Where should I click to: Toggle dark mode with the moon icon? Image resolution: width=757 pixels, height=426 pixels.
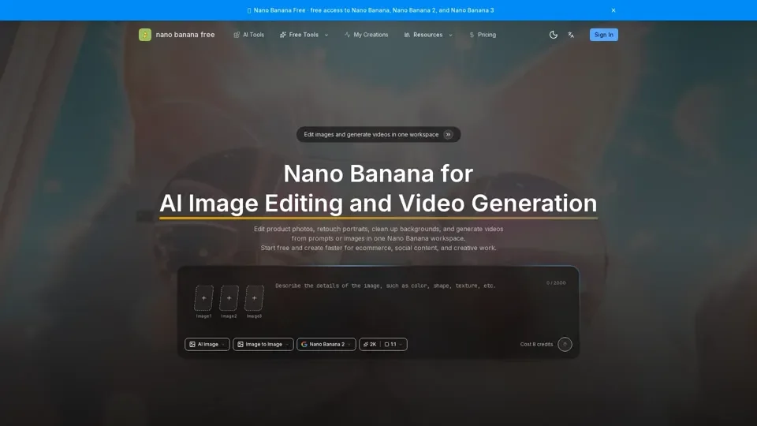554,35
